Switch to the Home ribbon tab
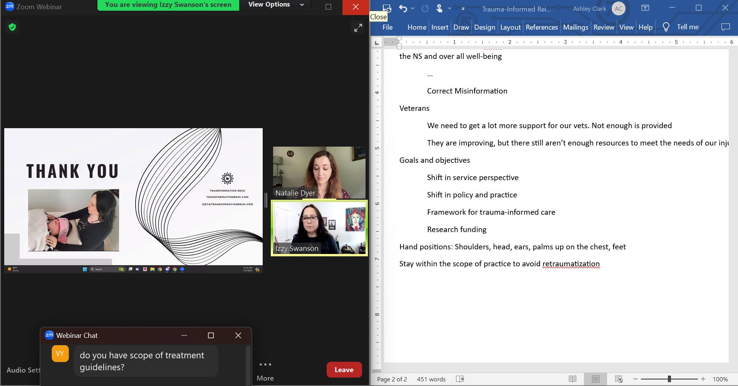 pyautogui.click(x=417, y=27)
